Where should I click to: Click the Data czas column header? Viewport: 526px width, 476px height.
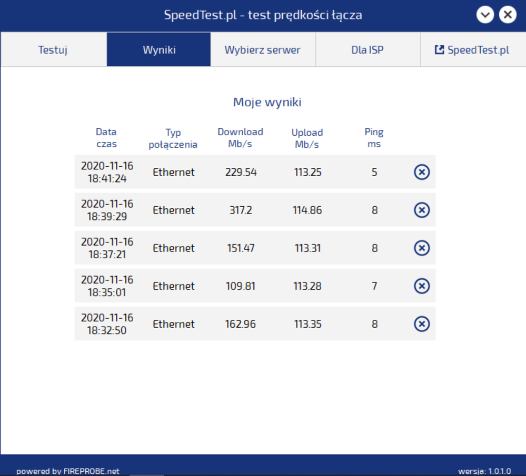pyautogui.click(x=106, y=138)
